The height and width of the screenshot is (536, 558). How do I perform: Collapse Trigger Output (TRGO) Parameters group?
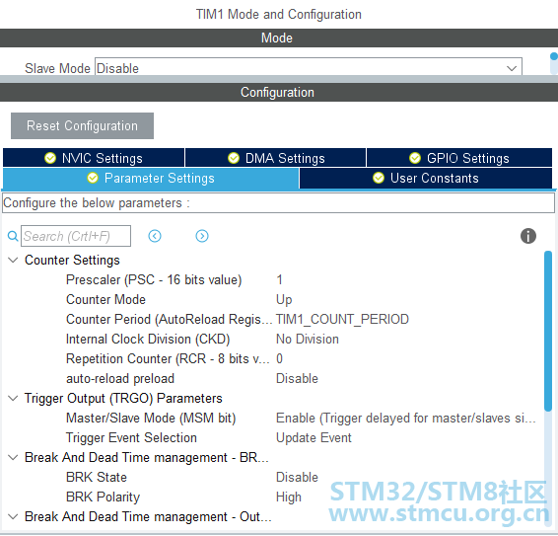pyautogui.click(x=13, y=398)
